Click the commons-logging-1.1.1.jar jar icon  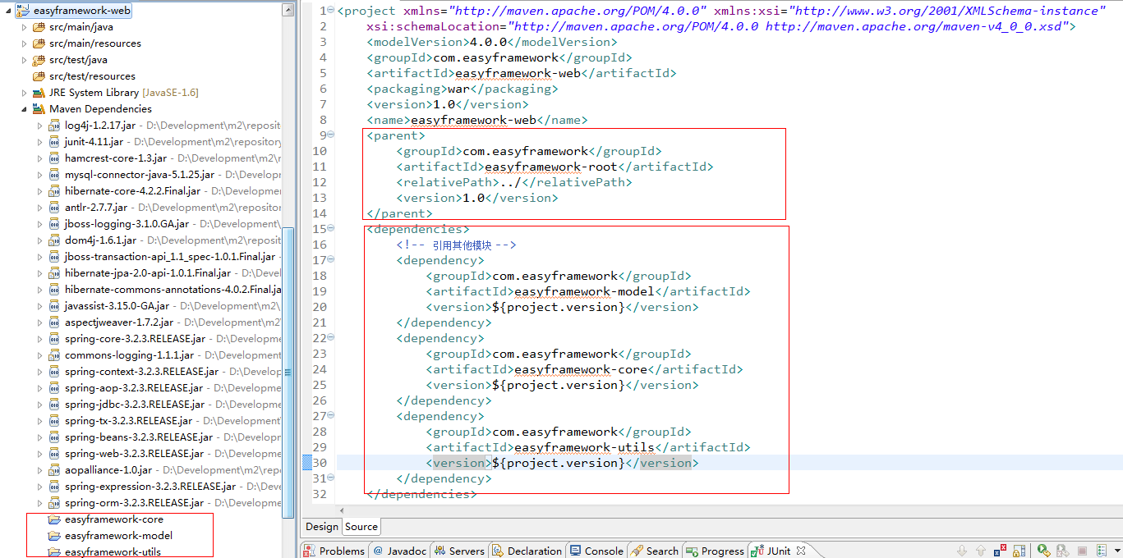tap(54, 355)
